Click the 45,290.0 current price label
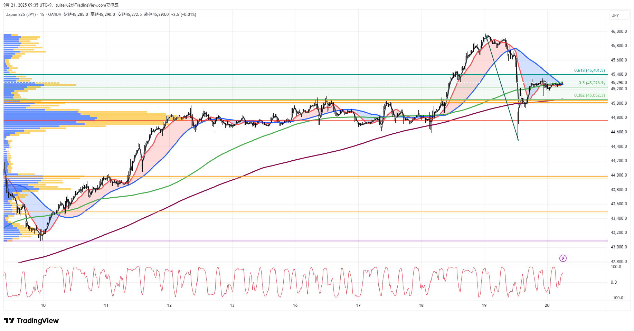 click(618, 83)
